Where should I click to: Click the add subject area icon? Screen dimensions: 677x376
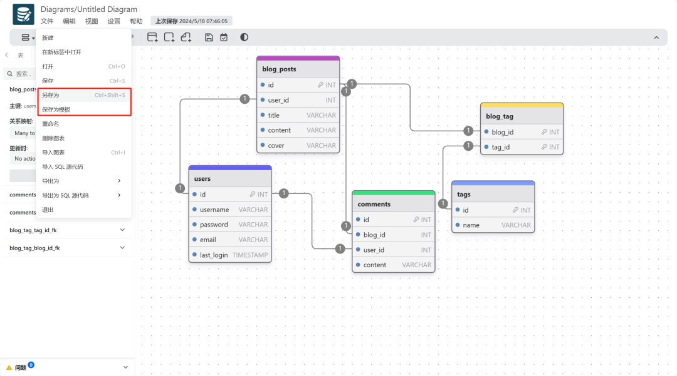169,38
